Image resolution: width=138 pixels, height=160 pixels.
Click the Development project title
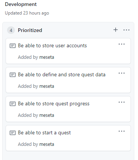(x=21, y=4)
